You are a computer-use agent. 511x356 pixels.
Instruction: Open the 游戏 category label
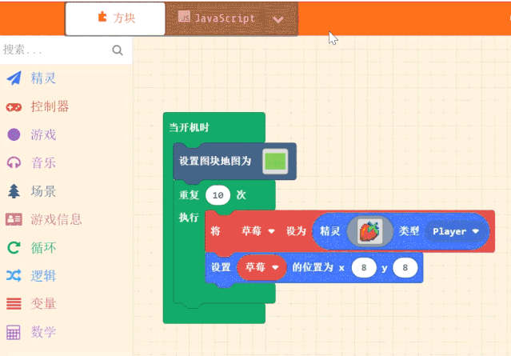tap(43, 134)
